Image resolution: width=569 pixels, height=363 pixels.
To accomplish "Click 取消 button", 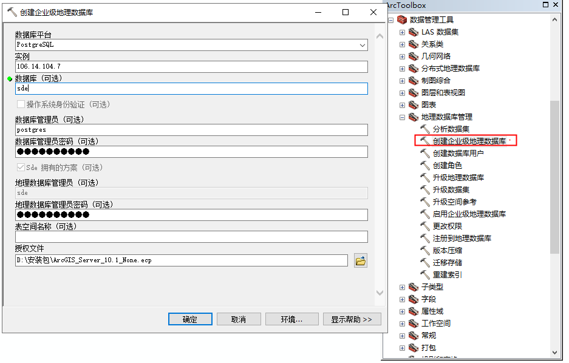I will [239, 319].
